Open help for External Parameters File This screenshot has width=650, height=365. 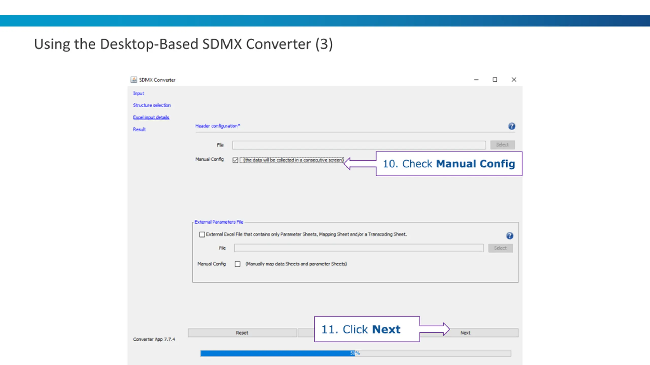tap(509, 236)
